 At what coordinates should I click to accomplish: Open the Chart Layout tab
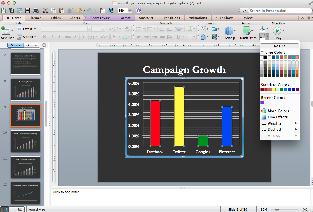[x=100, y=18]
